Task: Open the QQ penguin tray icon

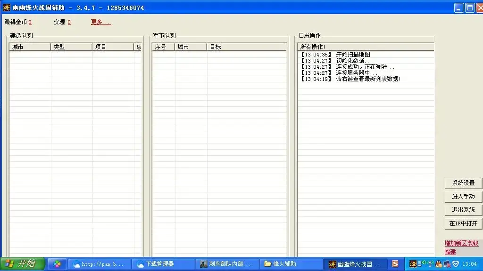Action: tap(439, 263)
